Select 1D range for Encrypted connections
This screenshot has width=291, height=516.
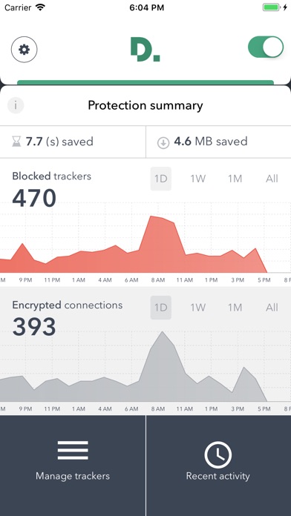click(x=161, y=308)
